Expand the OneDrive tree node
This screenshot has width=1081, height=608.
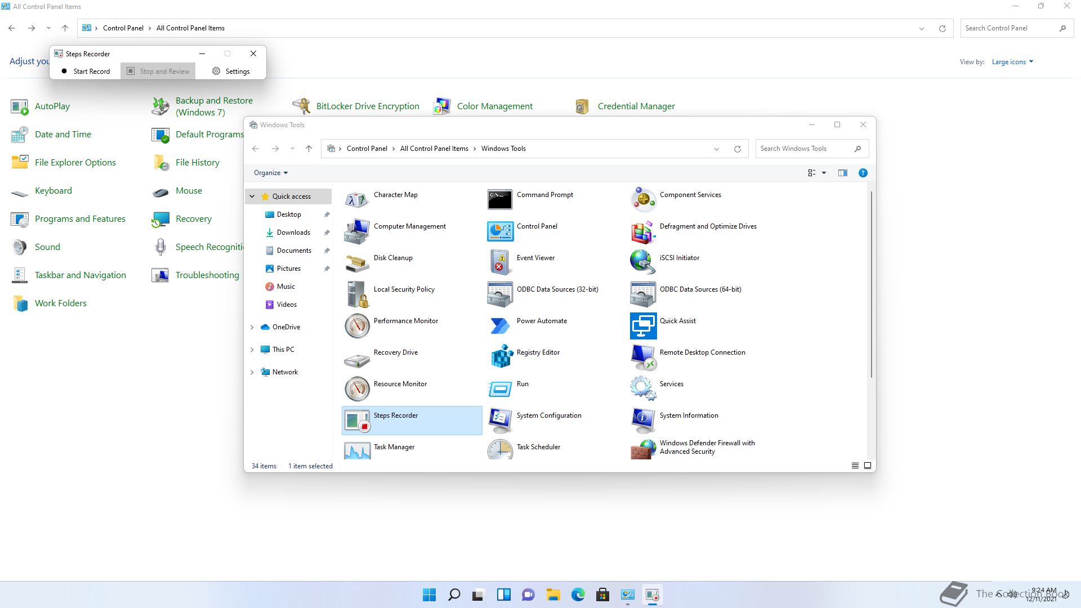[252, 327]
